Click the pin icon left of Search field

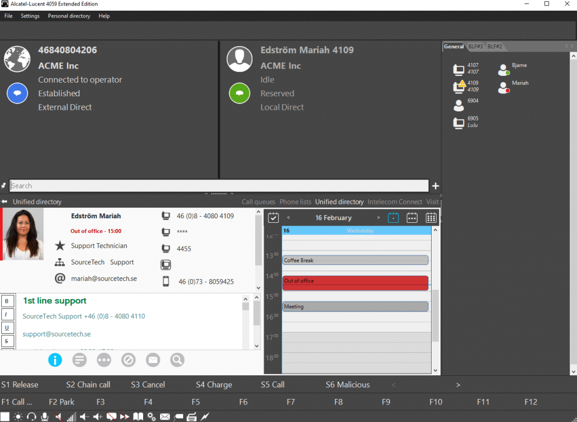4,186
